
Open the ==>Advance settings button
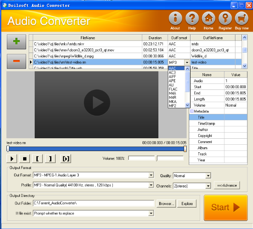pyautogui.click(x=227, y=185)
